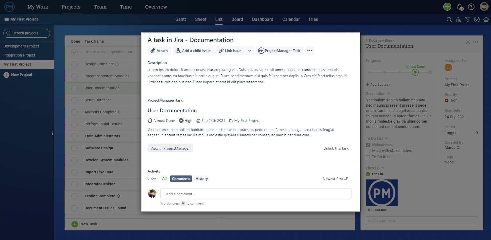Image resolution: width=491 pixels, height=240 pixels.
Task: Collapse the Description section chevron
Action: [389, 93]
